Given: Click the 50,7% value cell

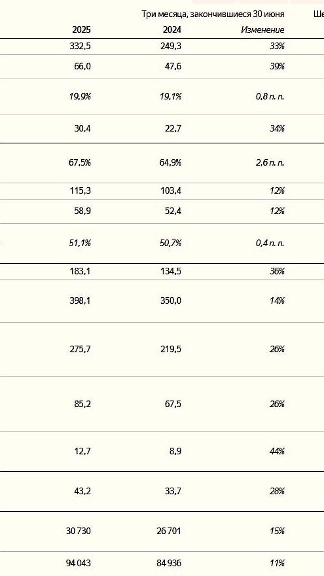Looking at the screenshot, I should coord(171,243).
